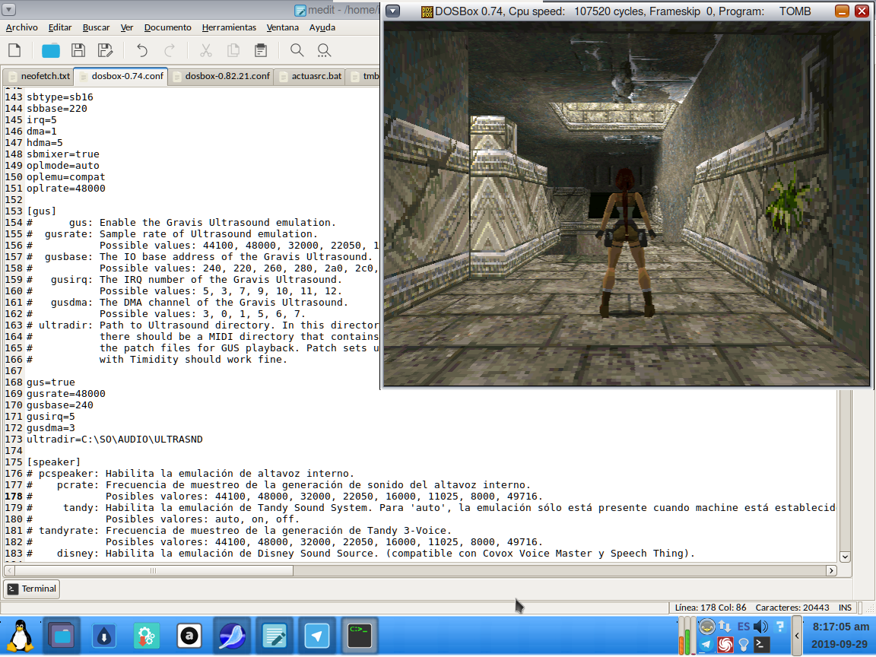
Task: Click the network up/down arrows tray icon
Action: click(x=725, y=627)
